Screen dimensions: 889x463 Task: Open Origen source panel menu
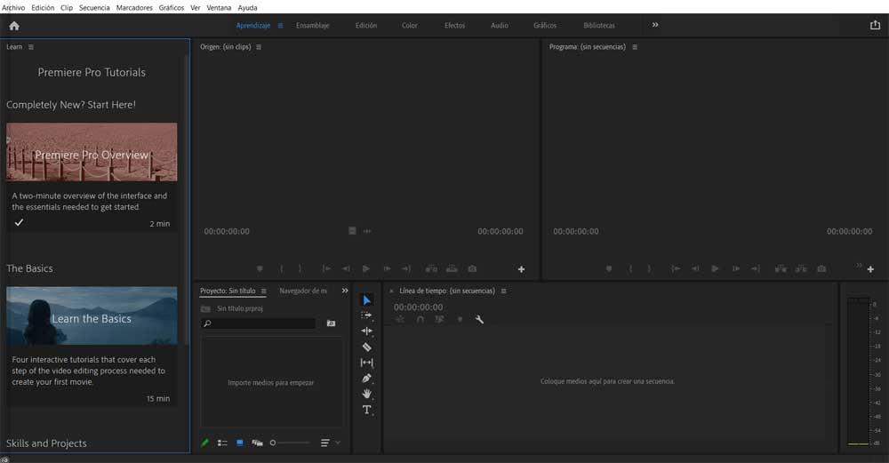pyautogui.click(x=259, y=47)
